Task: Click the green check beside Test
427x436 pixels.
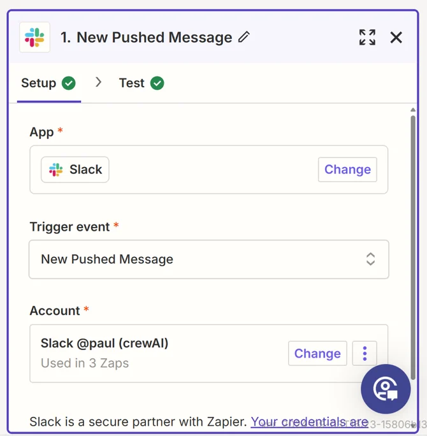Action: [157, 83]
